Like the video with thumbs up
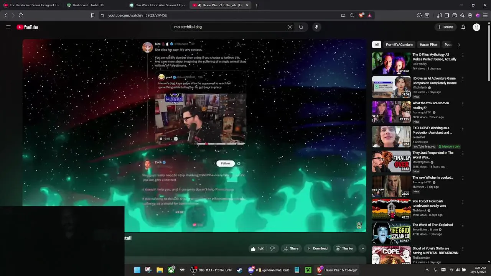Viewport: 491px width, 276px height. pyautogui.click(x=257, y=248)
